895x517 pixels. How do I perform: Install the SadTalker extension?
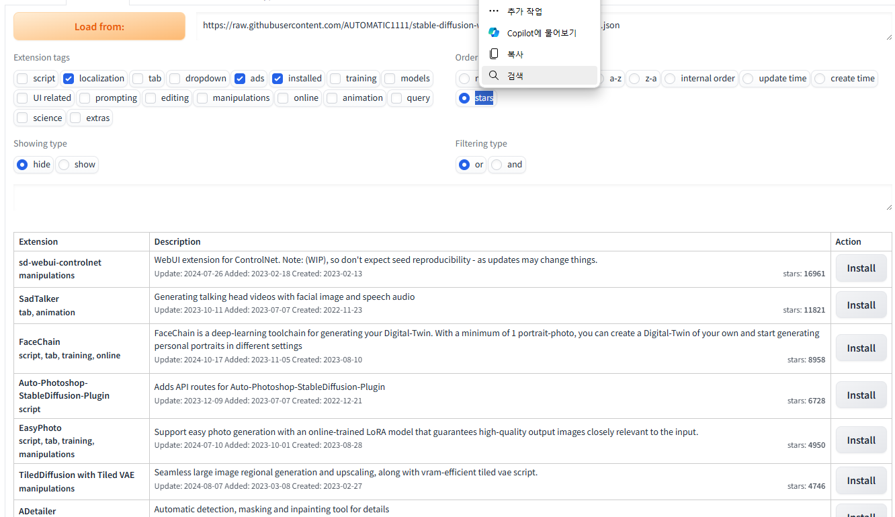click(861, 305)
